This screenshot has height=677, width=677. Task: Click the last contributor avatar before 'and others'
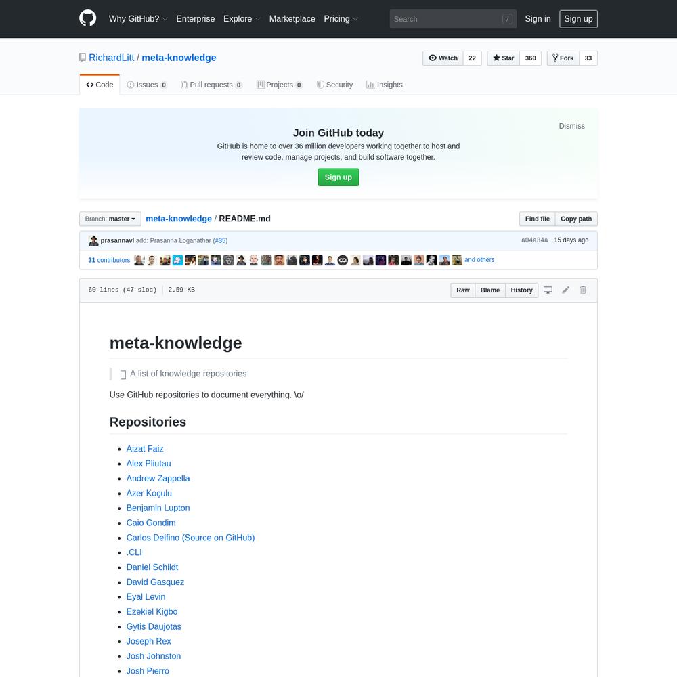(x=457, y=260)
